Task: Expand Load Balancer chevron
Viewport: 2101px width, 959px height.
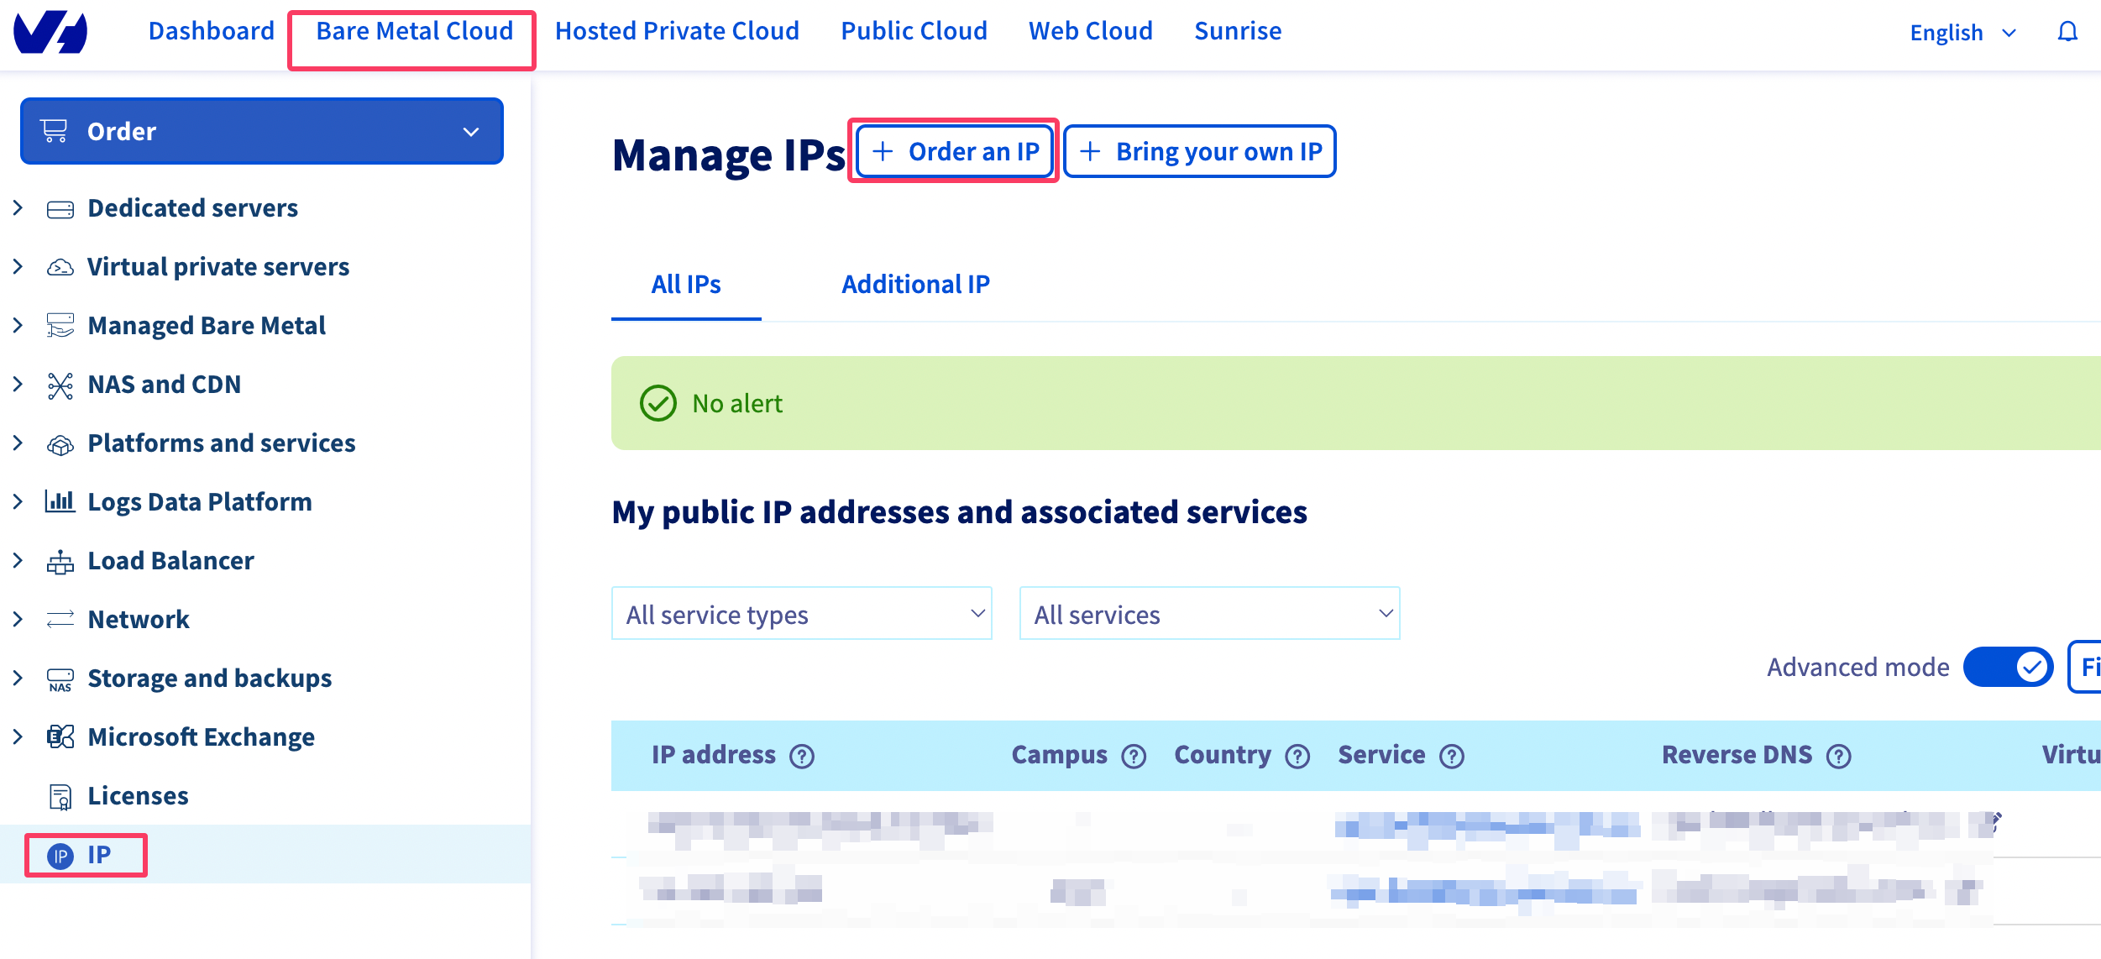Action: [x=18, y=560]
